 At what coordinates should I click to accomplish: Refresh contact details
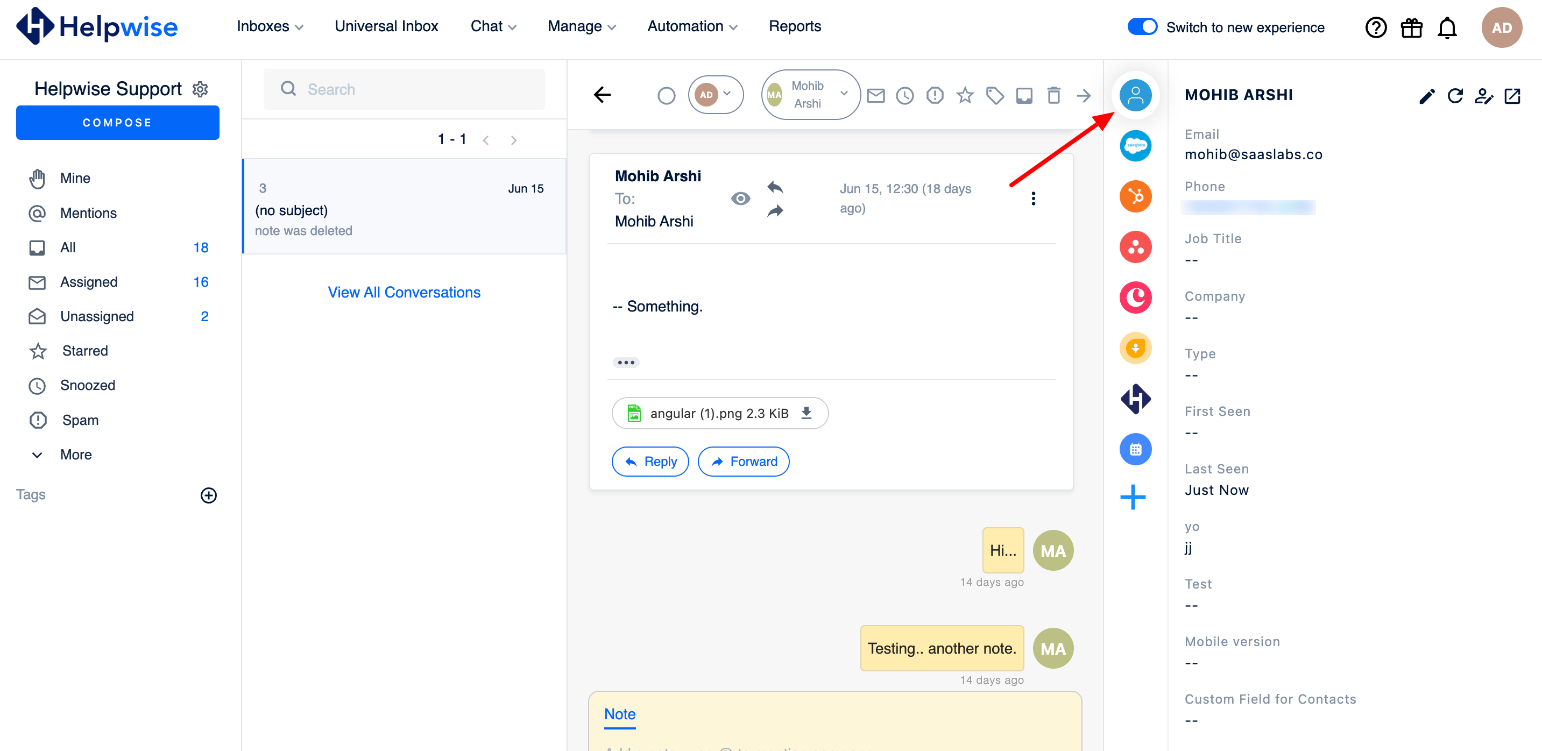1455,96
